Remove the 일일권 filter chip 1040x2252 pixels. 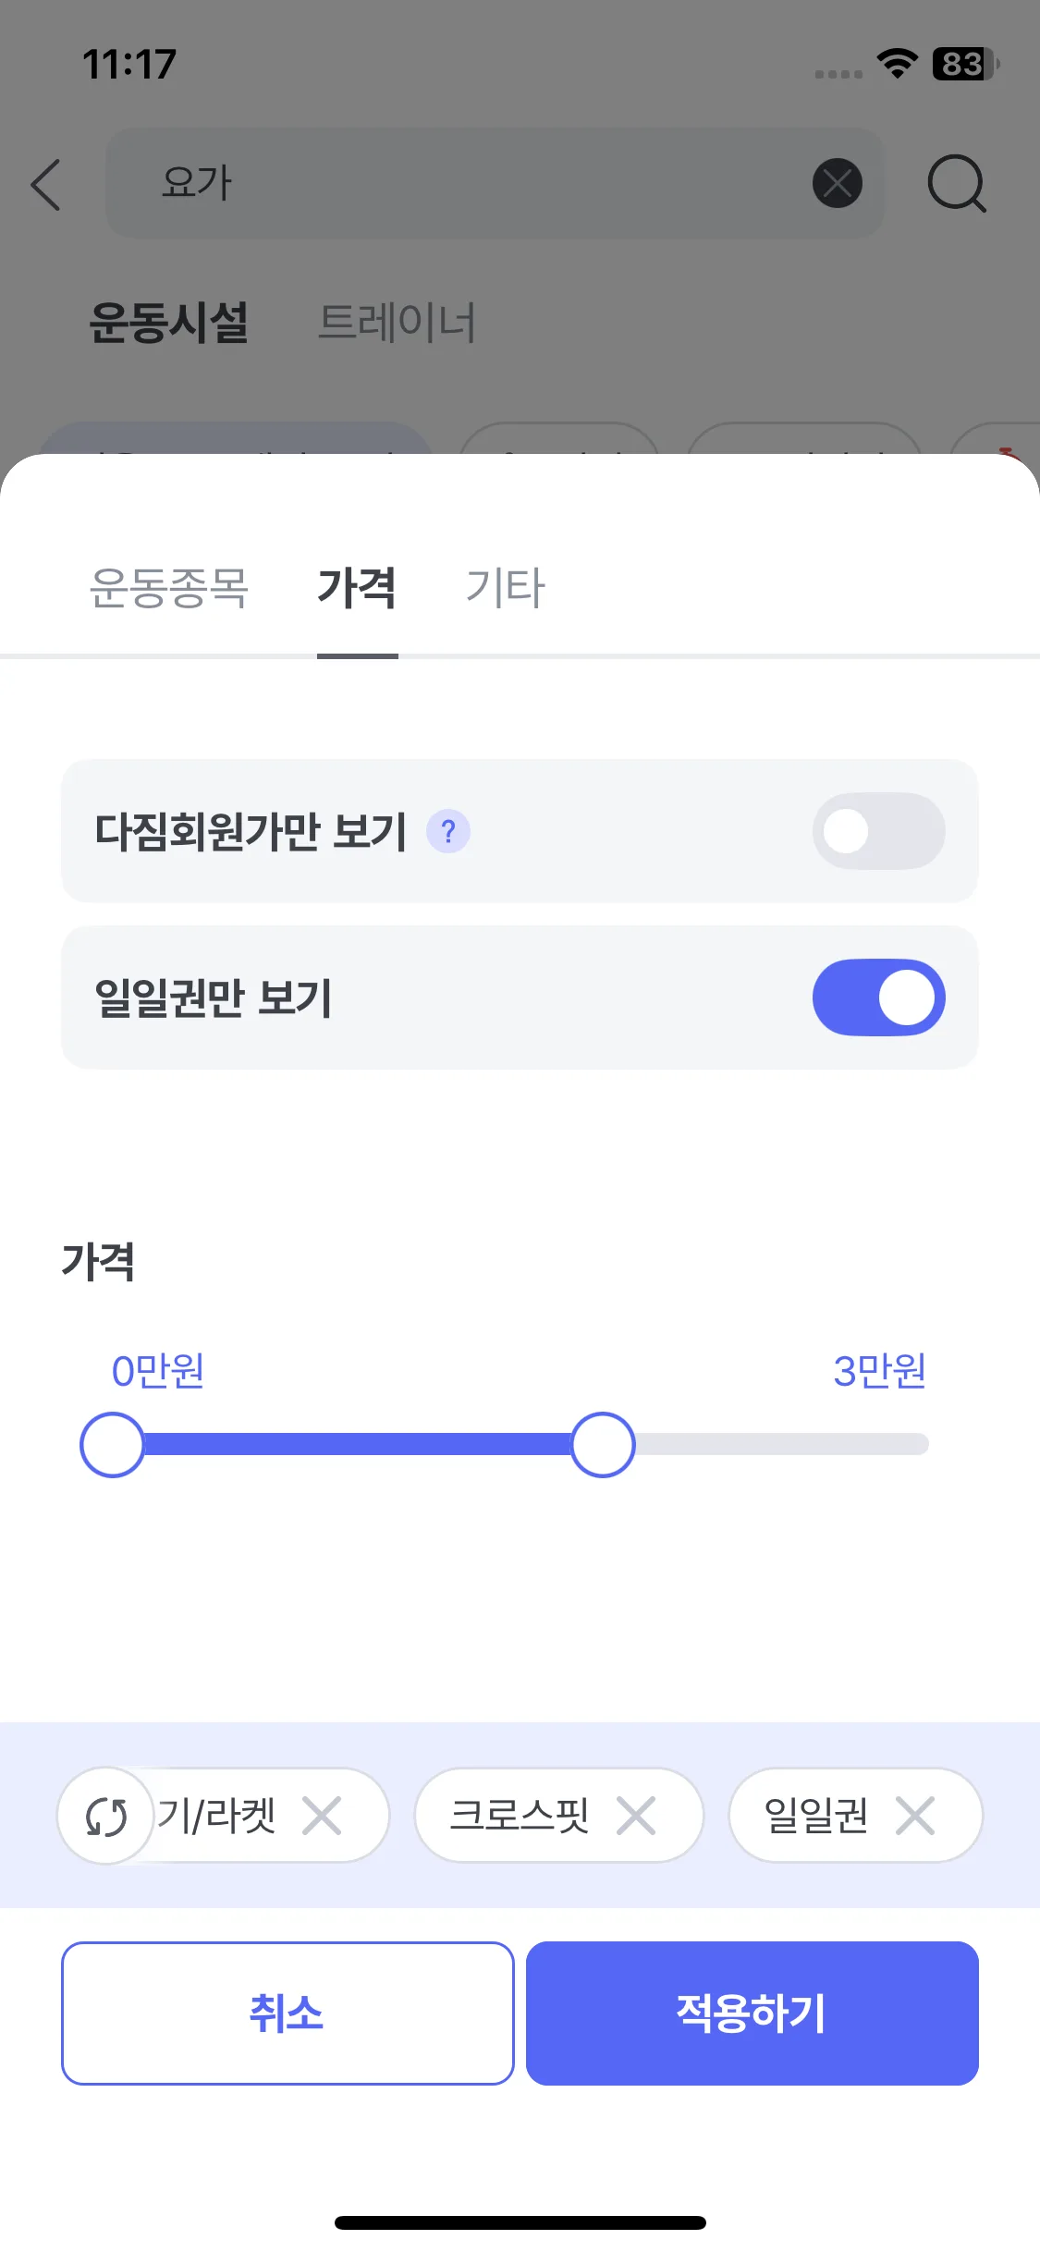[x=915, y=1816]
